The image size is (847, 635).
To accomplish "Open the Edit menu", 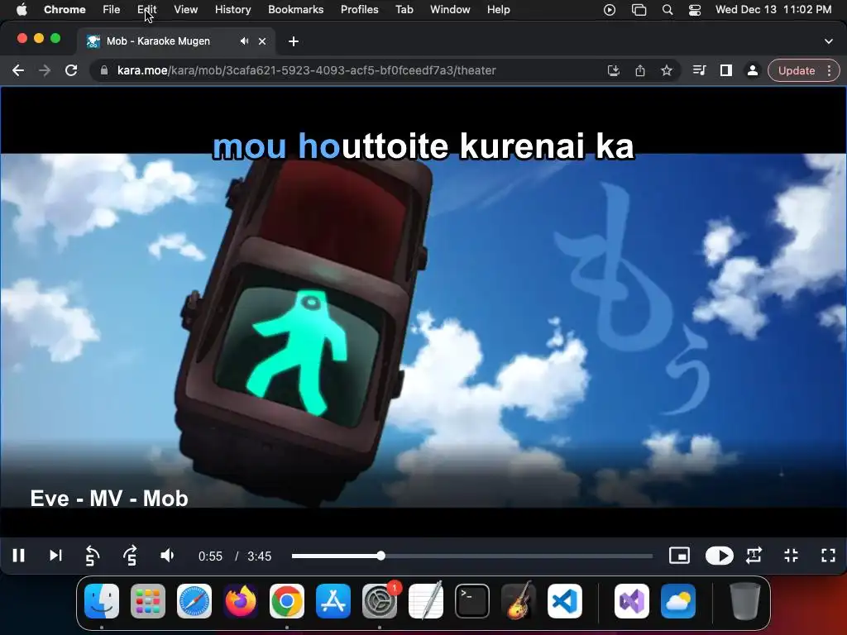I will 147,10.
